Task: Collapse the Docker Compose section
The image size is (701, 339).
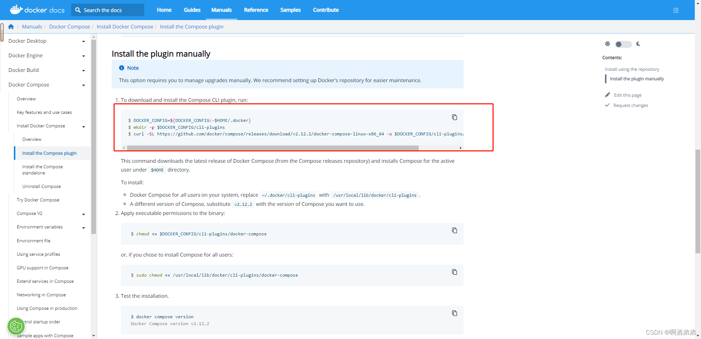Action: coord(84,85)
